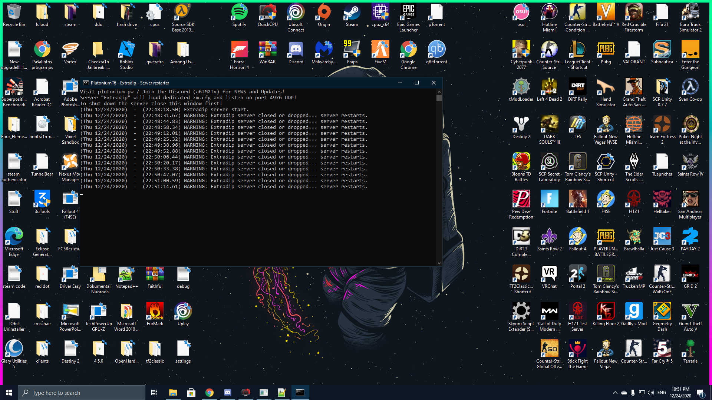Viewport: 712px width, 400px height.
Task: Click the taskbar search box
Action: 82,393
